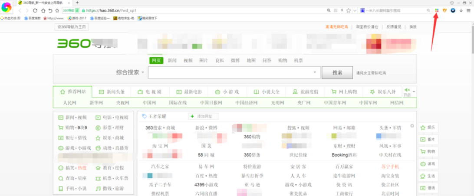Switch to the 新闻 search tab

[172, 60]
